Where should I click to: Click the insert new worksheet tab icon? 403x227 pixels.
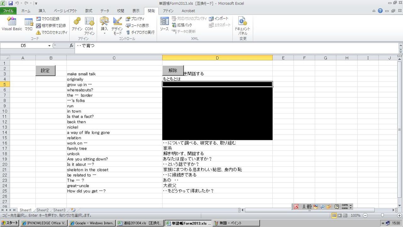tap(73, 210)
